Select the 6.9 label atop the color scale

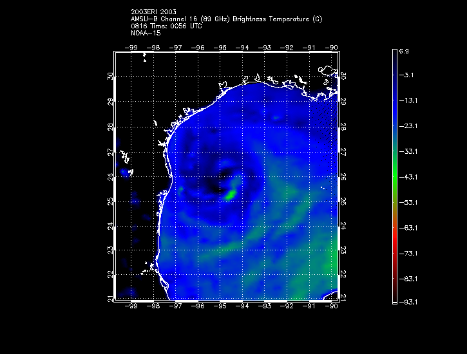pyautogui.click(x=404, y=51)
